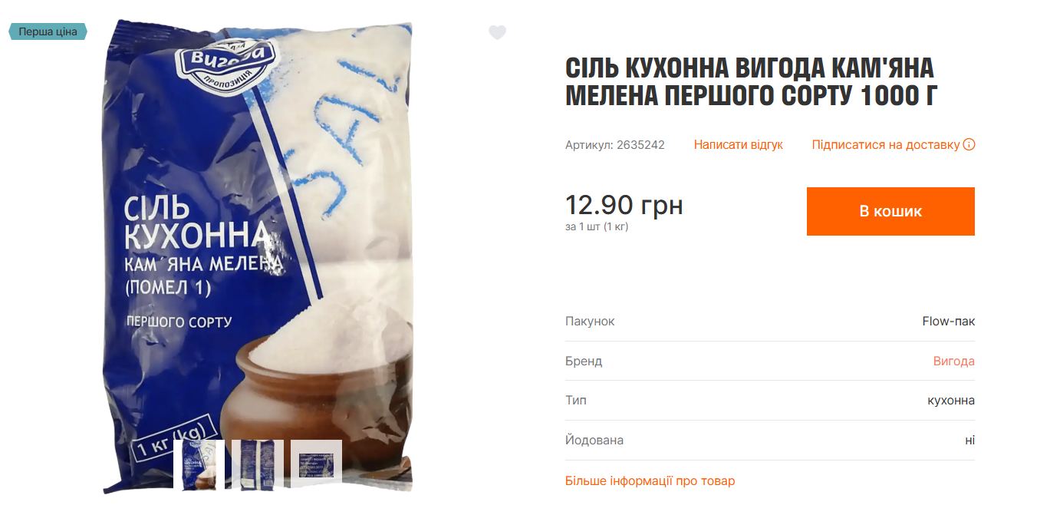
Task: Click the Пакунок attribute label
Action: (x=590, y=322)
